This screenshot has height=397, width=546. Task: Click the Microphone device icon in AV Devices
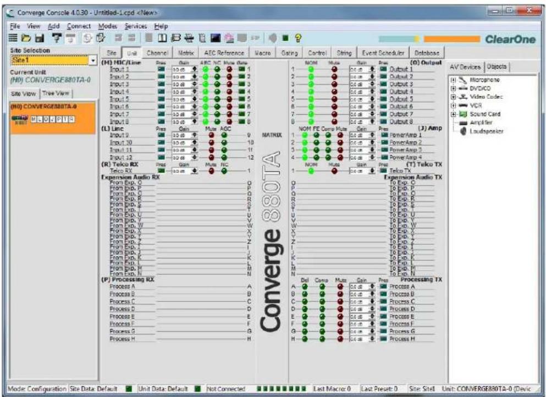[x=463, y=80]
